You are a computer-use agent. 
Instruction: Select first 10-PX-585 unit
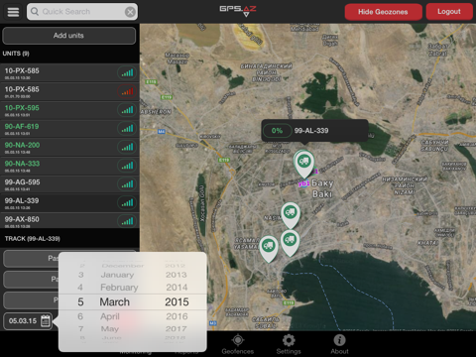(69, 73)
